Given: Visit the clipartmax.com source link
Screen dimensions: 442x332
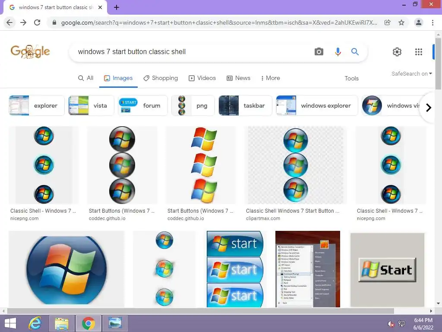Looking at the screenshot, I should (x=263, y=218).
